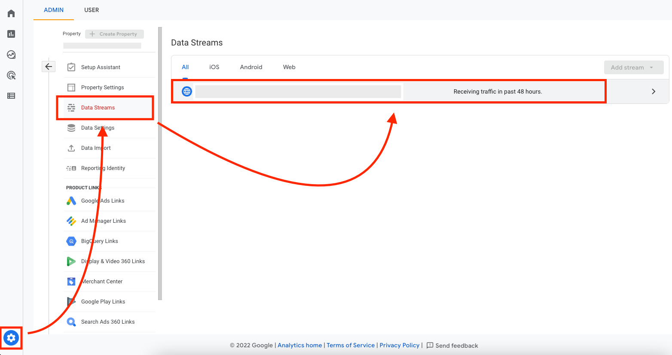Click the Create Property button

click(x=114, y=34)
